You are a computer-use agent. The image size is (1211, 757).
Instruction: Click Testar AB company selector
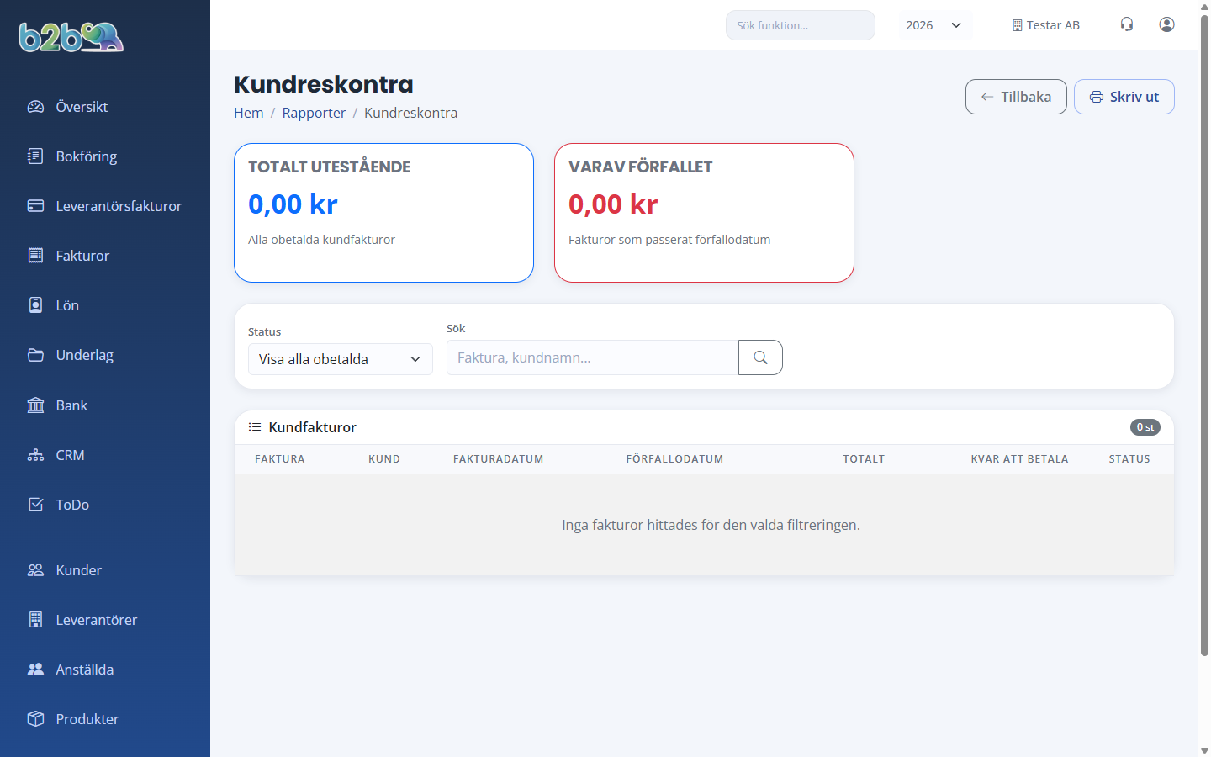[x=1045, y=25]
